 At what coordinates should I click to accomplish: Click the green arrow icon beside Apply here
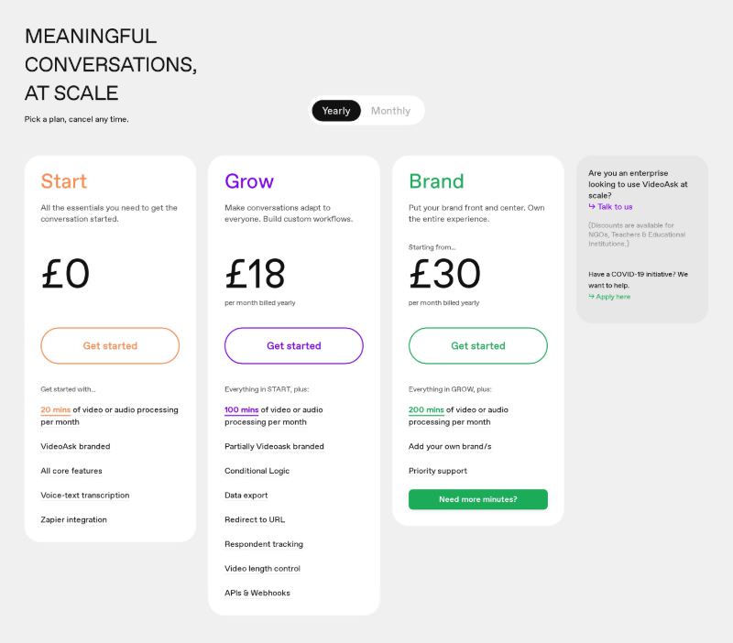pyautogui.click(x=592, y=297)
